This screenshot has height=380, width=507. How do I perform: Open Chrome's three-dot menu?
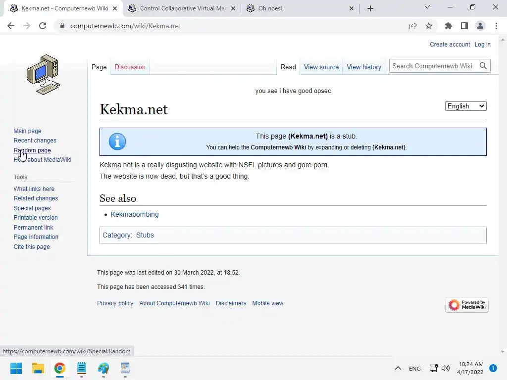pyautogui.click(x=496, y=26)
